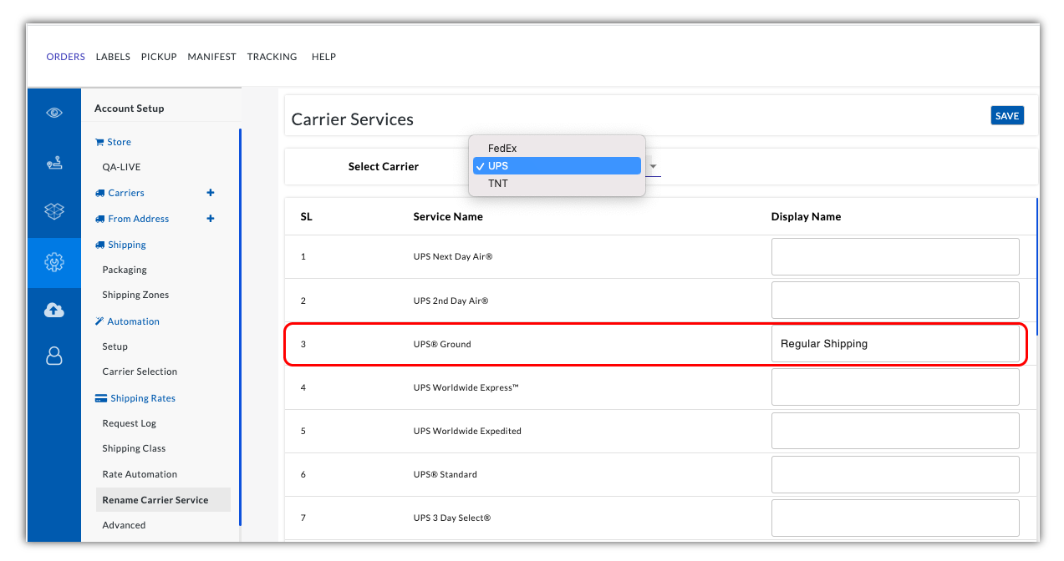Open the settings gear sidebar icon
This screenshot has height=561, width=1064.
[x=54, y=263]
